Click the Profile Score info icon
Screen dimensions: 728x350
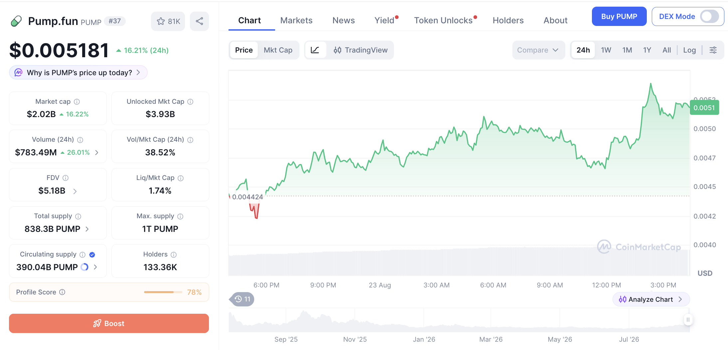point(62,292)
